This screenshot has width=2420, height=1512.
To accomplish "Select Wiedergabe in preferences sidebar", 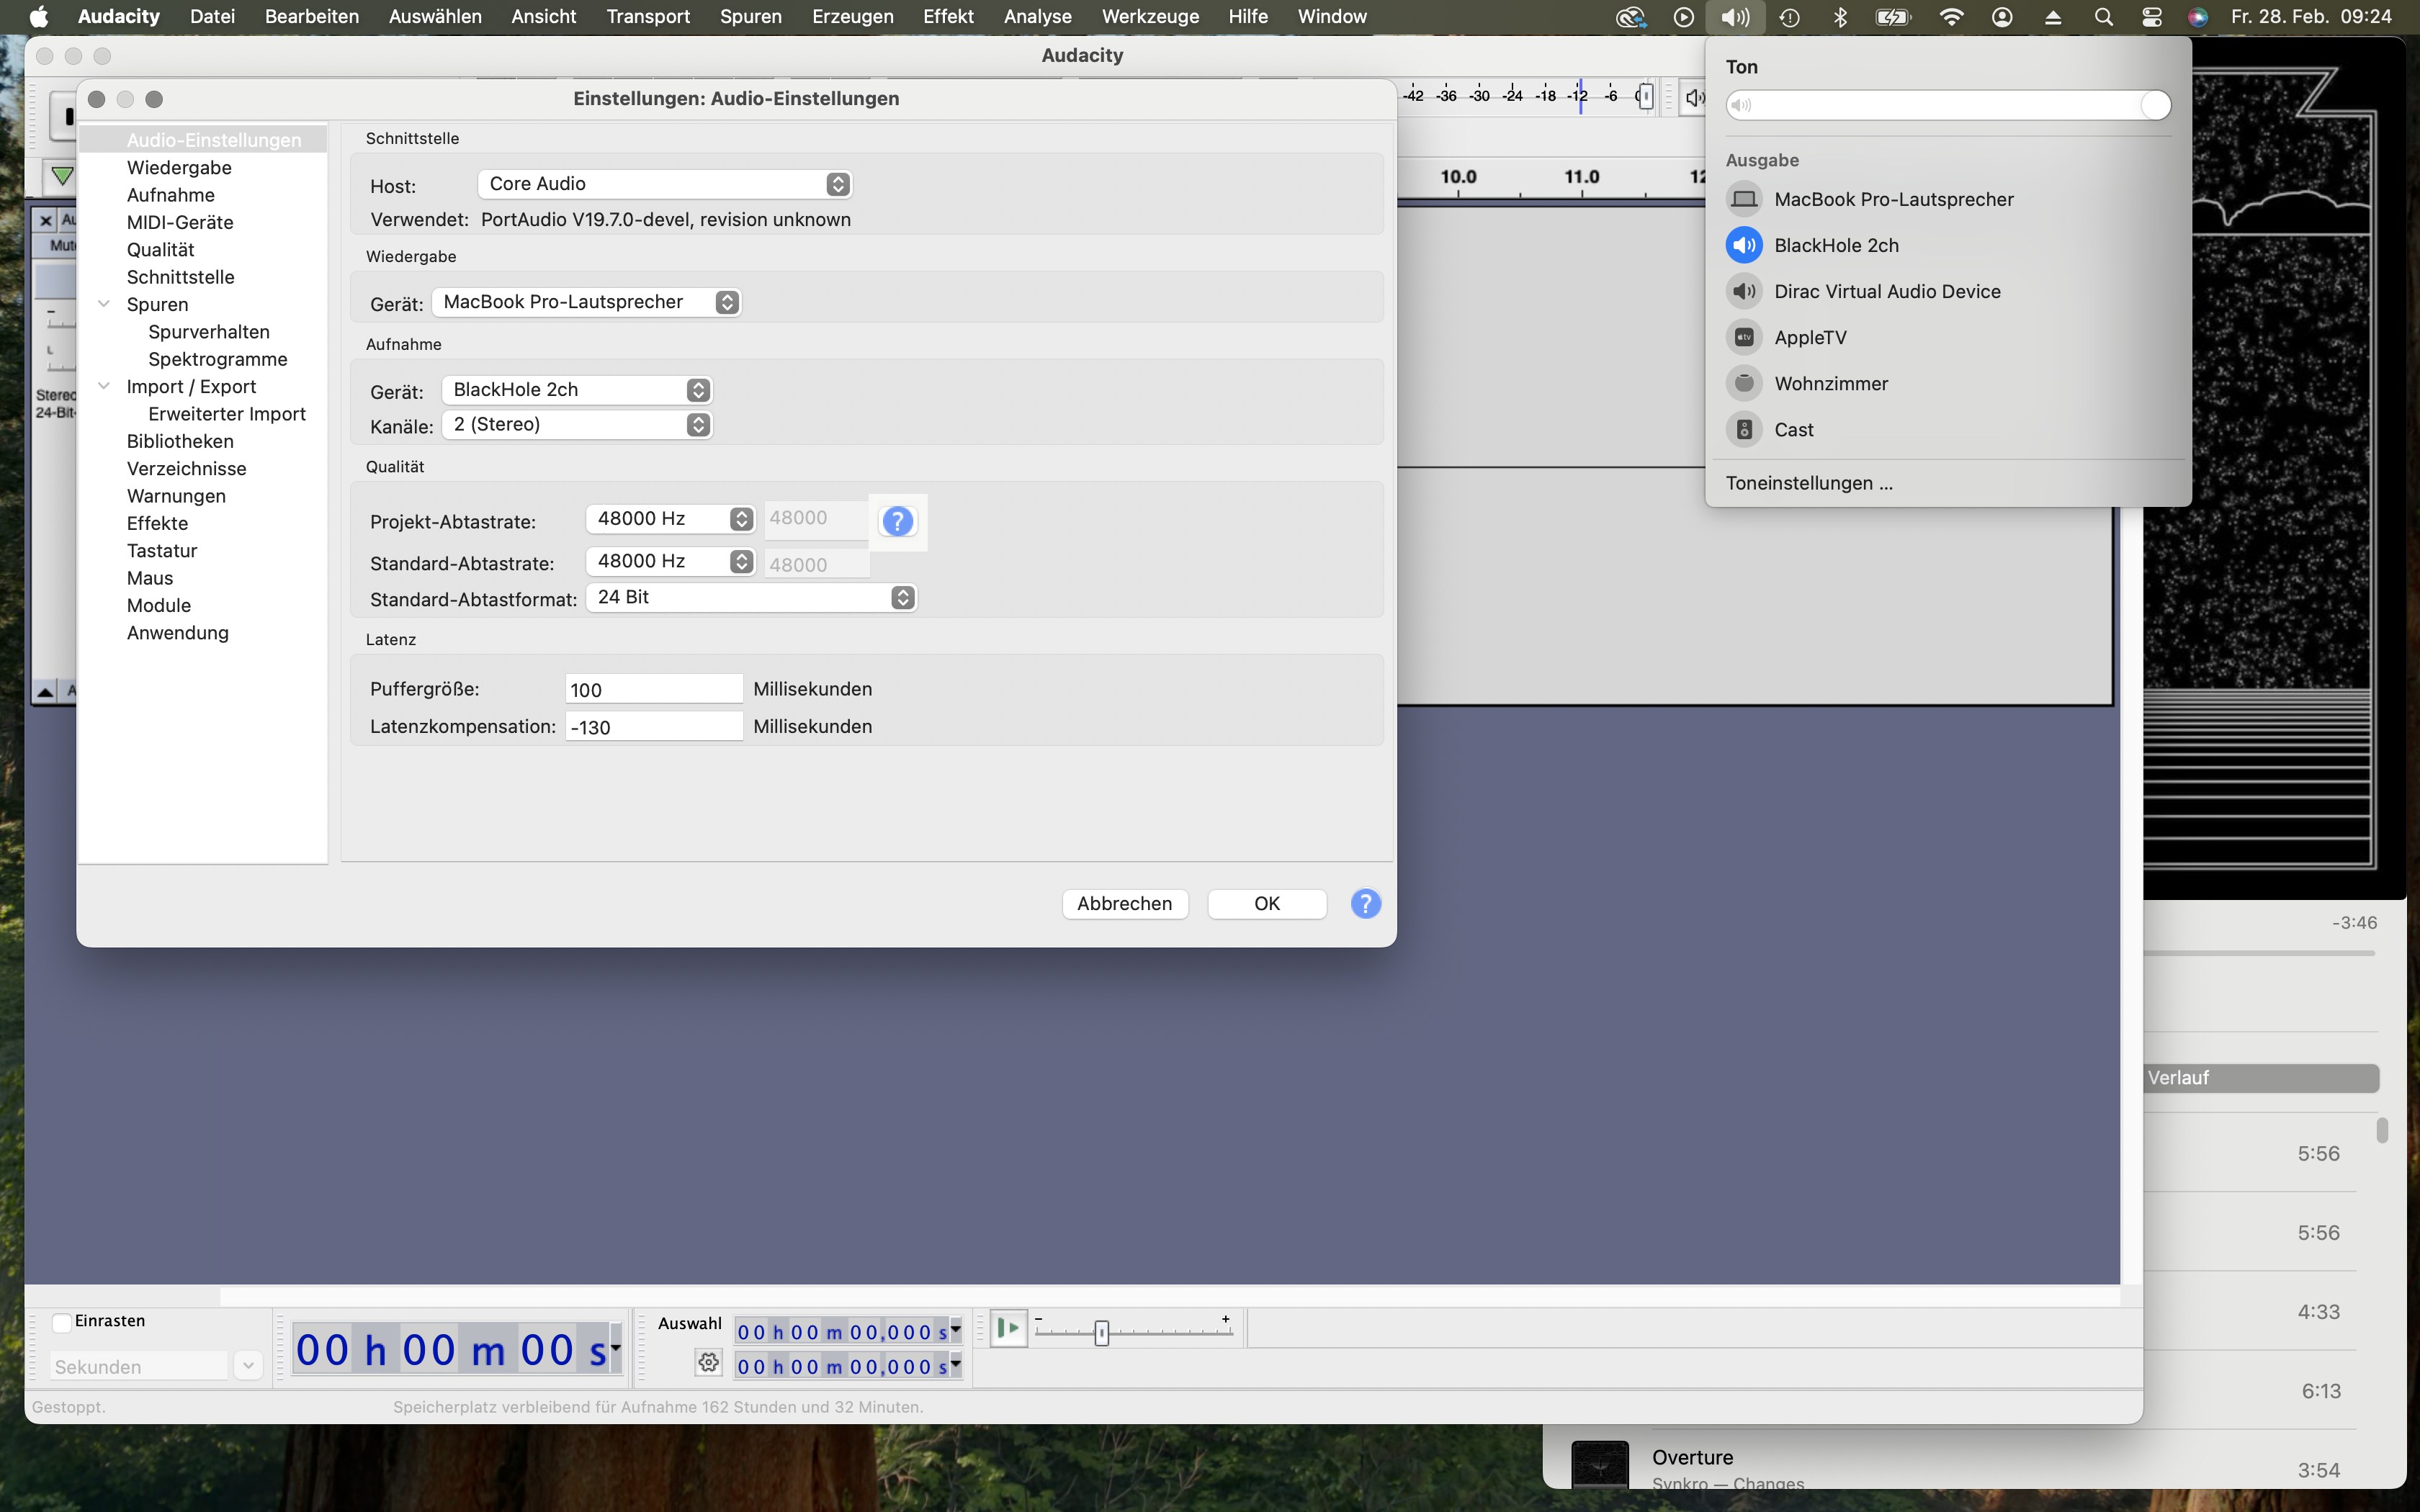I will click(179, 168).
